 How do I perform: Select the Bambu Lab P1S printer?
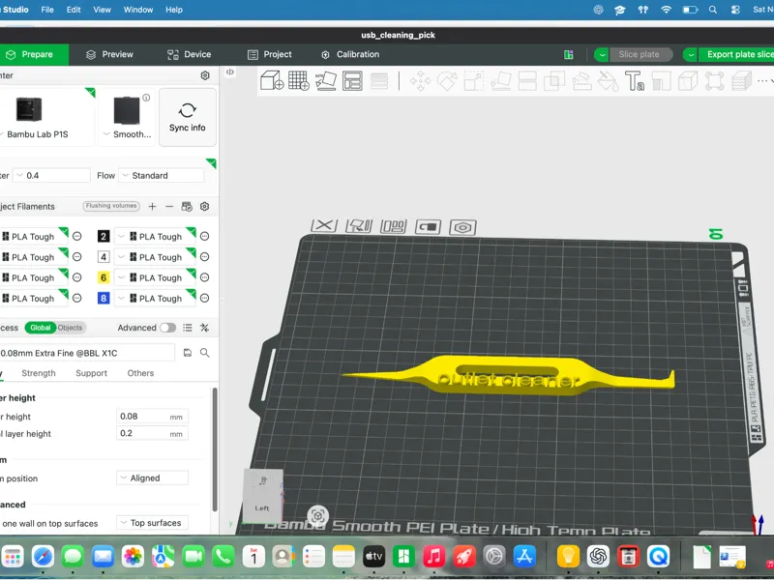point(46,117)
